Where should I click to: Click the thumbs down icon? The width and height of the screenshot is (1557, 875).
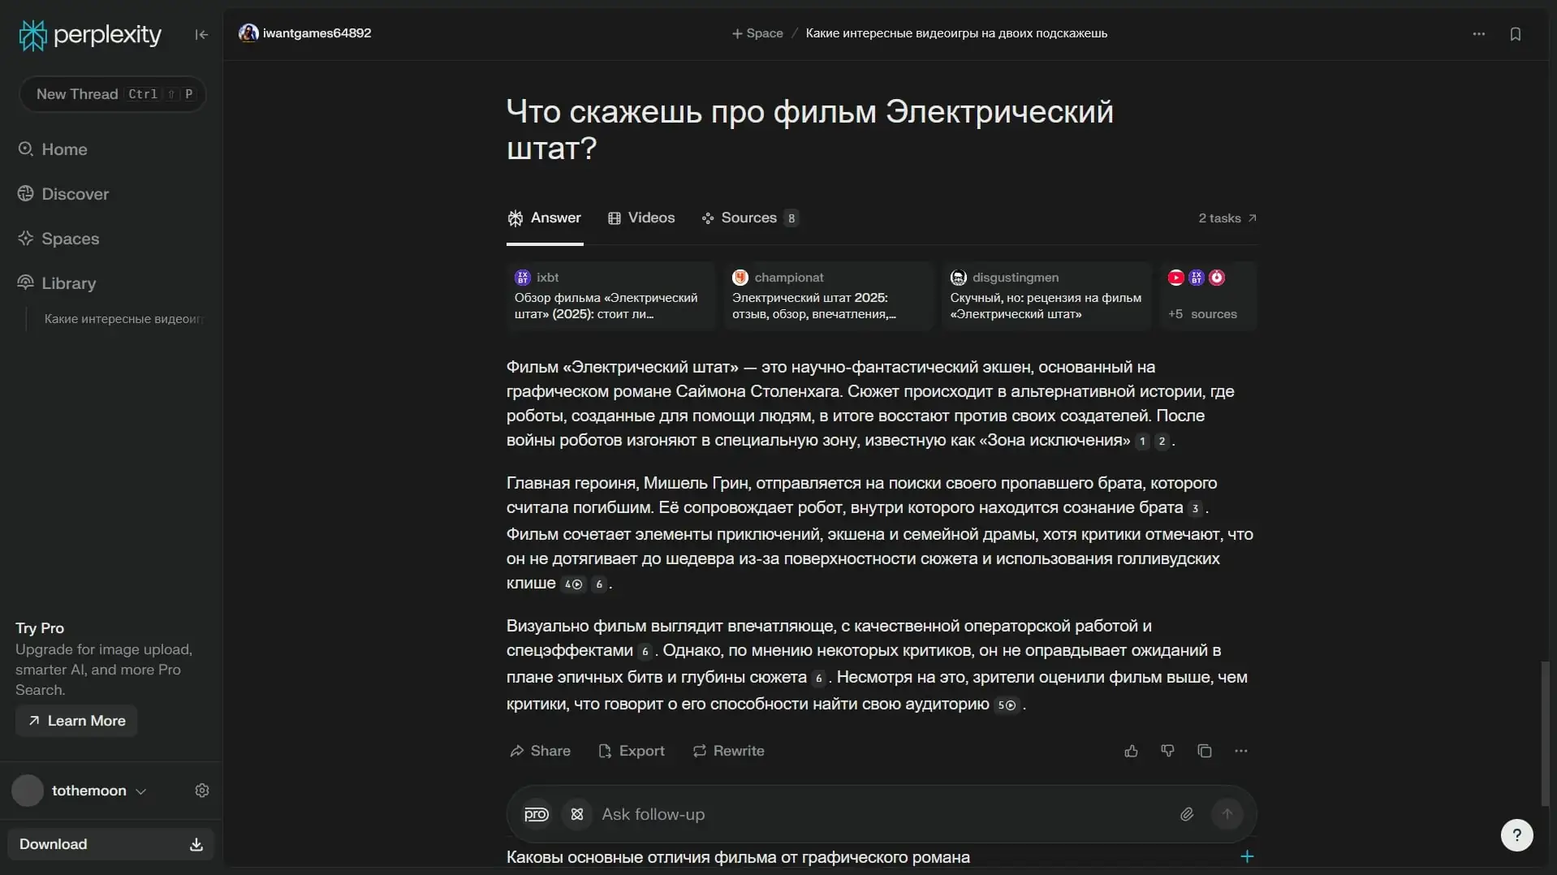tap(1167, 751)
